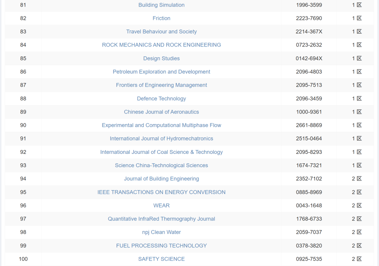Viewport: 379px width, 266px height.
Task: Open the Design Studies journal link
Action: point(161,59)
